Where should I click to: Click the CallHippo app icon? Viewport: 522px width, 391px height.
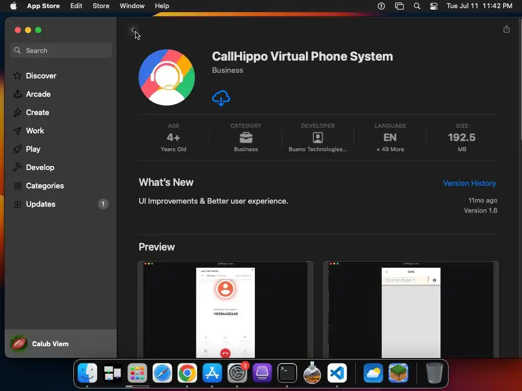point(167,77)
